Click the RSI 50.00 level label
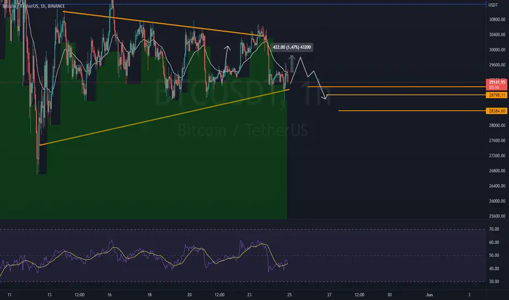The width and height of the screenshot is (509, 300). 494,256
